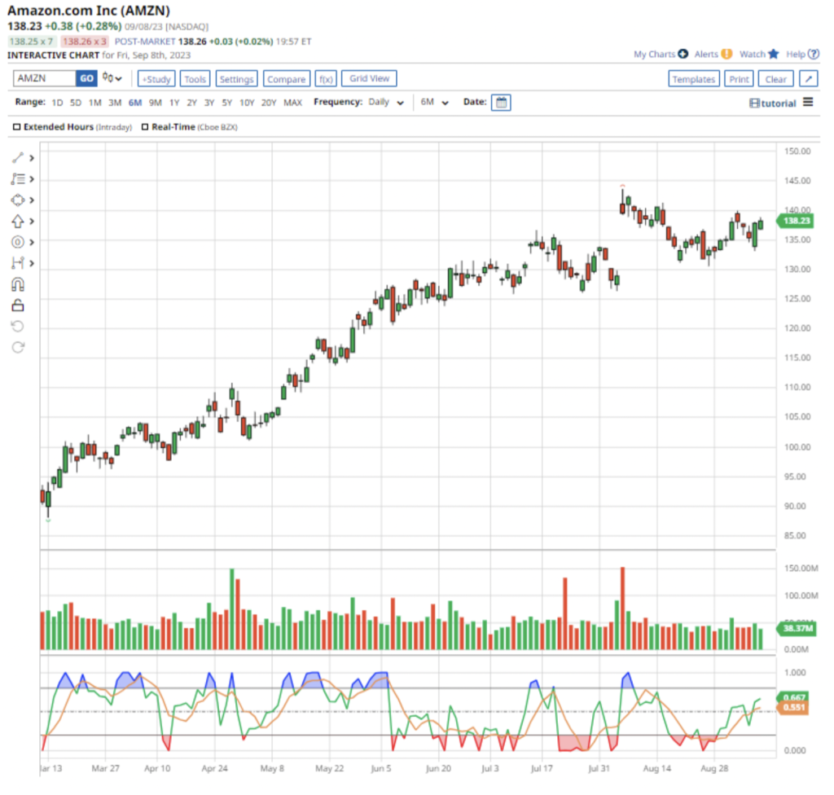Show the MAX range
The height and width of the screenshot is (795, 834).
click(293, 103)
